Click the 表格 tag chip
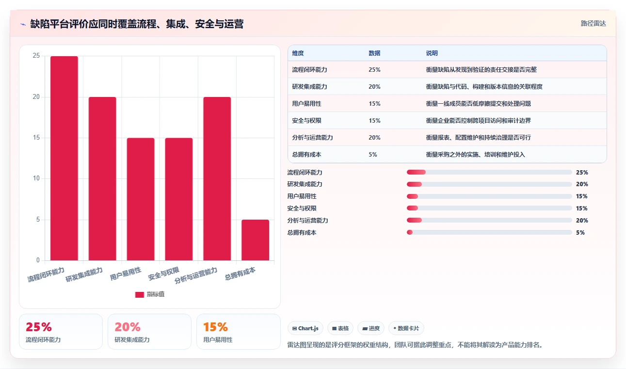The width and height of the screenshot is (626, 369). coord(340,328)
